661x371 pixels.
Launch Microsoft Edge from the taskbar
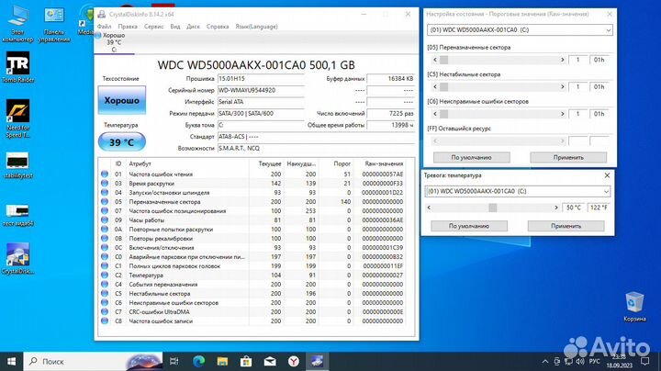[198, 361]
